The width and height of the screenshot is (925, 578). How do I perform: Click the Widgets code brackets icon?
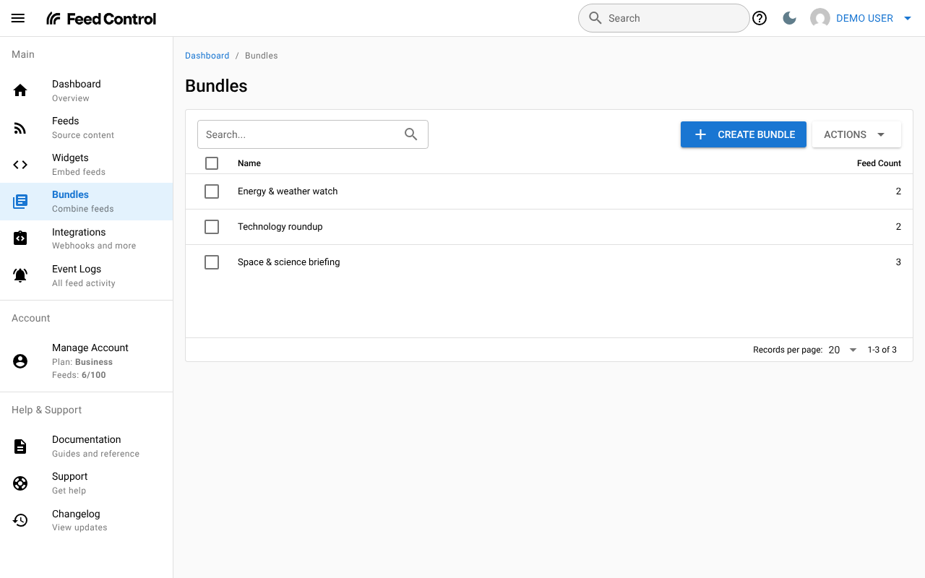pos(20,165)
